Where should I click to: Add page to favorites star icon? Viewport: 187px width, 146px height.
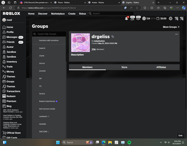coord(137,8)
